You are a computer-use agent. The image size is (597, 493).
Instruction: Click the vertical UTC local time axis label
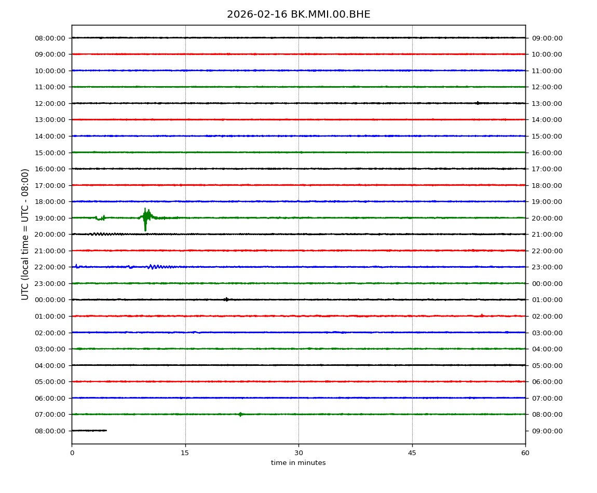click(25, 234)
